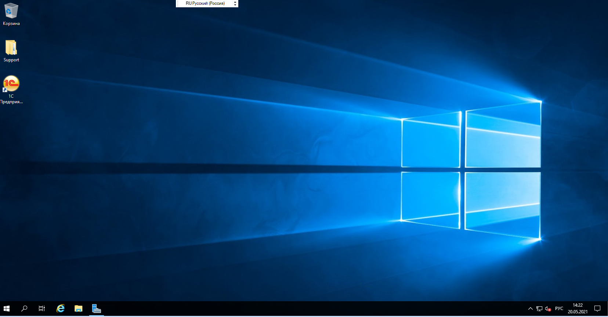Viewport: 608px width, 317px height.
Task: Click the language bar drag handle
Action: pyautogui.click(x=178, y=3)
